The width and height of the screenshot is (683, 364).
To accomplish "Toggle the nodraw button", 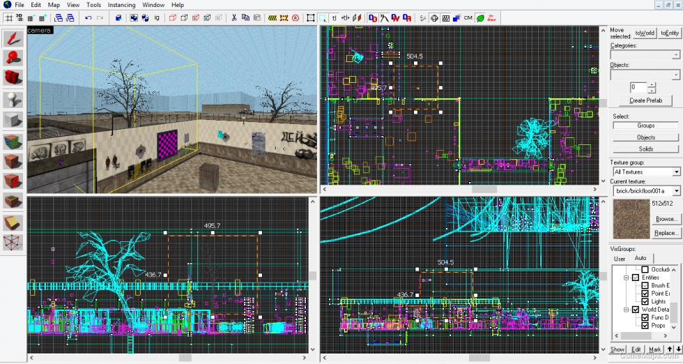I will pyautogui.click(x=491, y=18).
